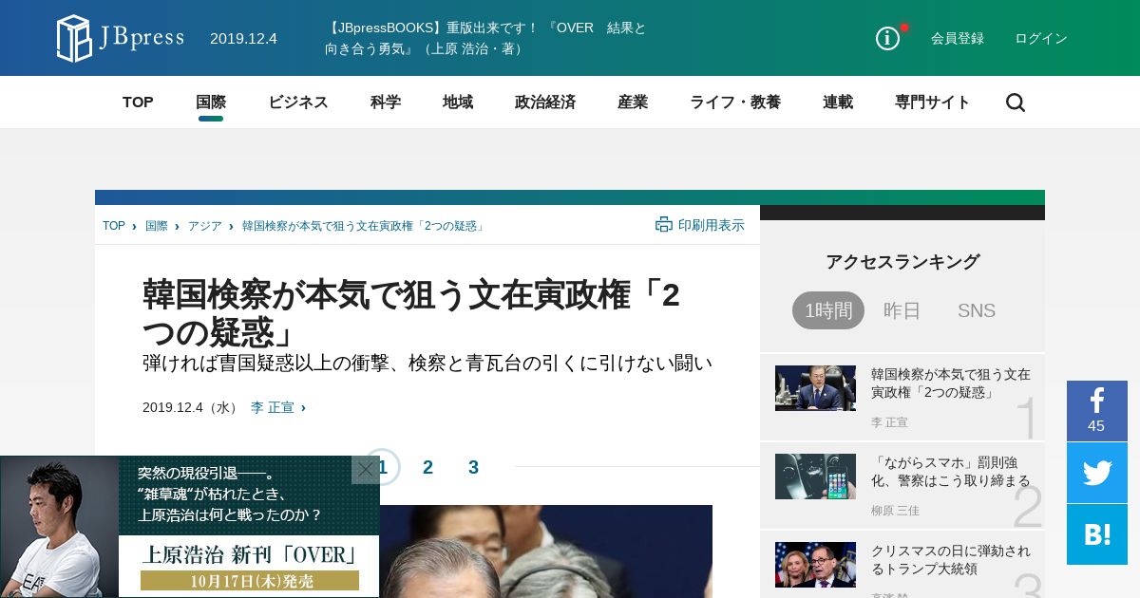This screenshot has height=598, width=1140.
Task: Click the 印刷用表示 printer icon
Action: coord(663,225)
